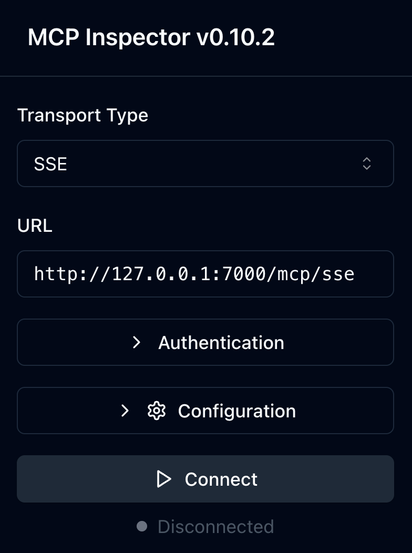Focus the URL input field
This screenshot has width=412, height=553.
coord(205,274)
